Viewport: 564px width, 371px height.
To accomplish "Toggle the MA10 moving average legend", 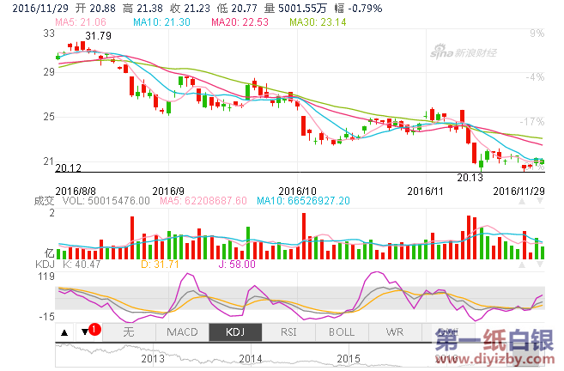I will [156, 20].
